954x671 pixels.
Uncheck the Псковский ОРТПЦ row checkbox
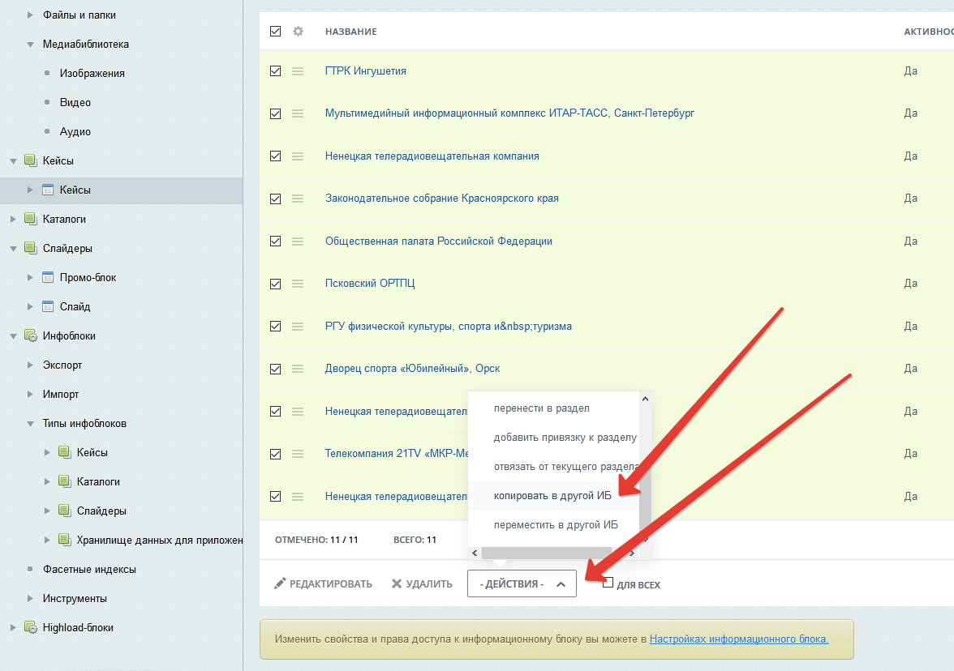[275, 284]
